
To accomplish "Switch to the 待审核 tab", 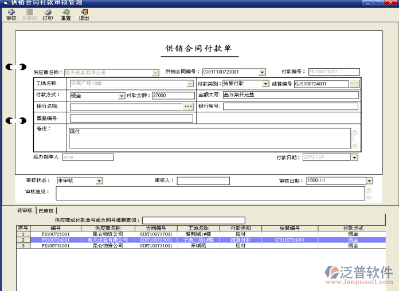I will (x=26, y=211).
